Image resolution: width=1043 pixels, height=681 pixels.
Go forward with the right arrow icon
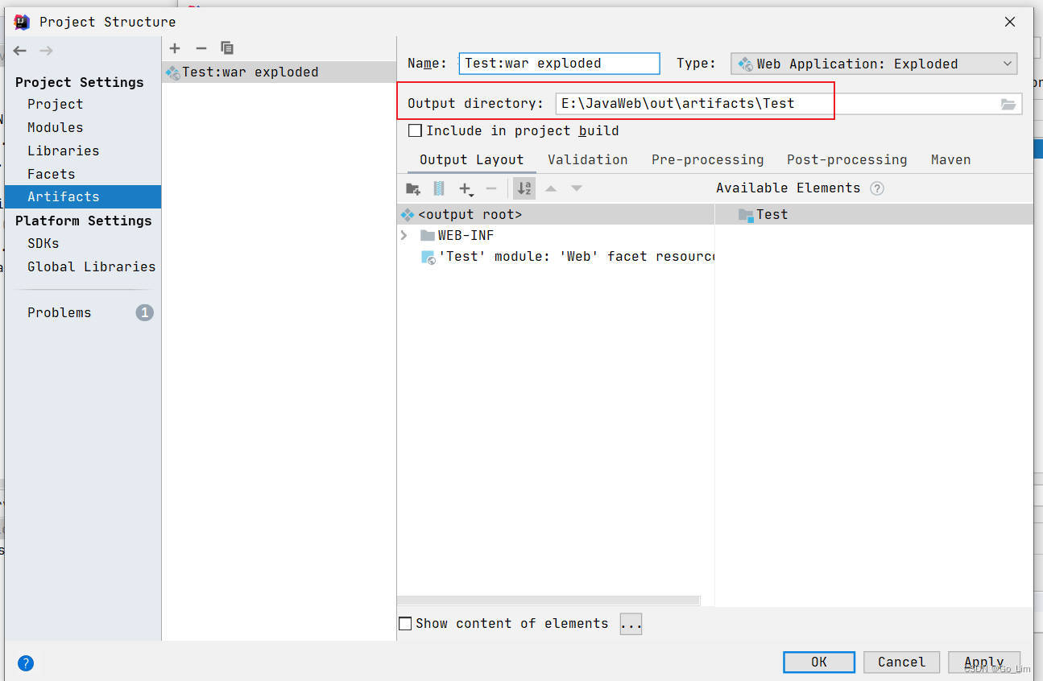[x=47, y=51]
